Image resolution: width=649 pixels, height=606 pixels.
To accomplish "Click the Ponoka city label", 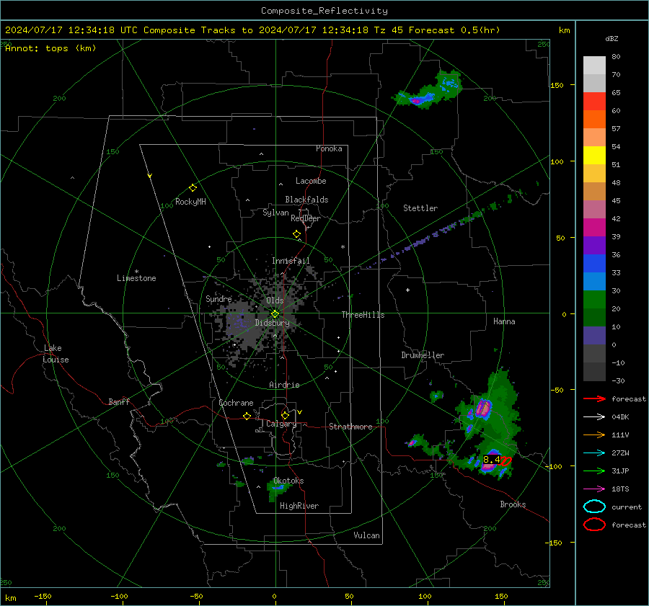I will (329, 148).
